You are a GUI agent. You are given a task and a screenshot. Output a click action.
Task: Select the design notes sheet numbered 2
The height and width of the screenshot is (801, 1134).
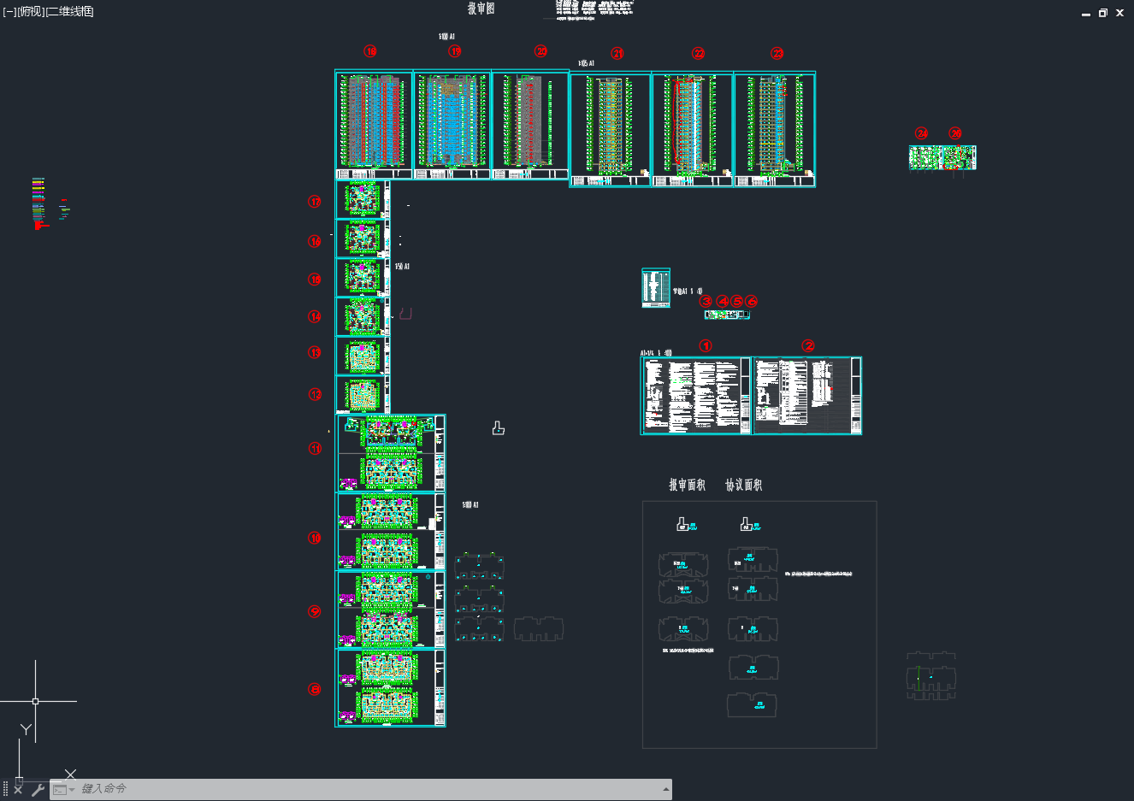(x=806, y=396)
